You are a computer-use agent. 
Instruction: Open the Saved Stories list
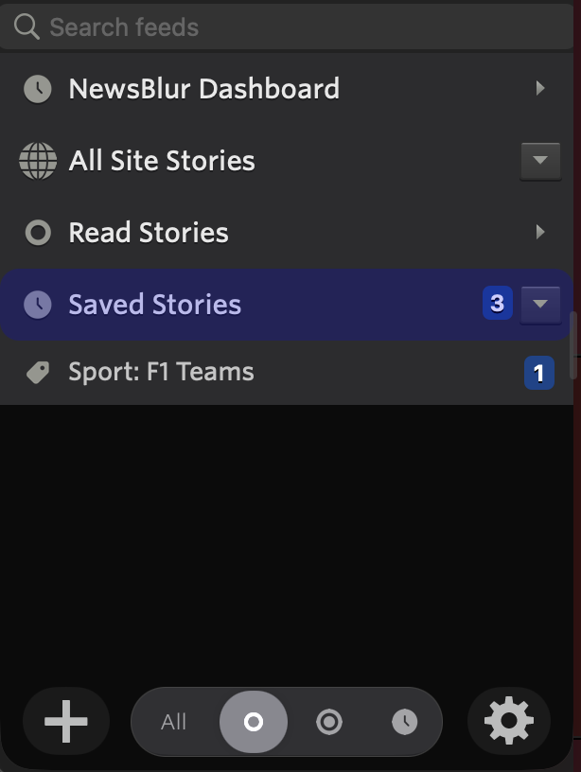(x=155, y=305)
